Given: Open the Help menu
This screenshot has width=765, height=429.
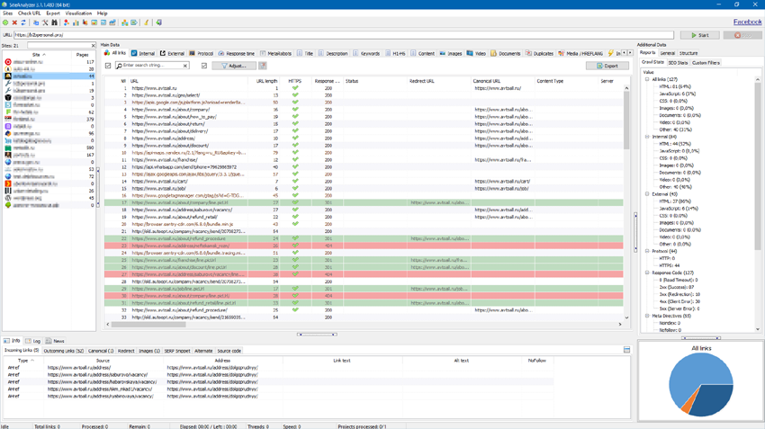Looking at the screenshot, I should coord(102,13).
